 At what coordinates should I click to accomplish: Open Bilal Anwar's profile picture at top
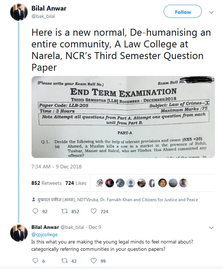pyautogui.click(x=19, y=12)
